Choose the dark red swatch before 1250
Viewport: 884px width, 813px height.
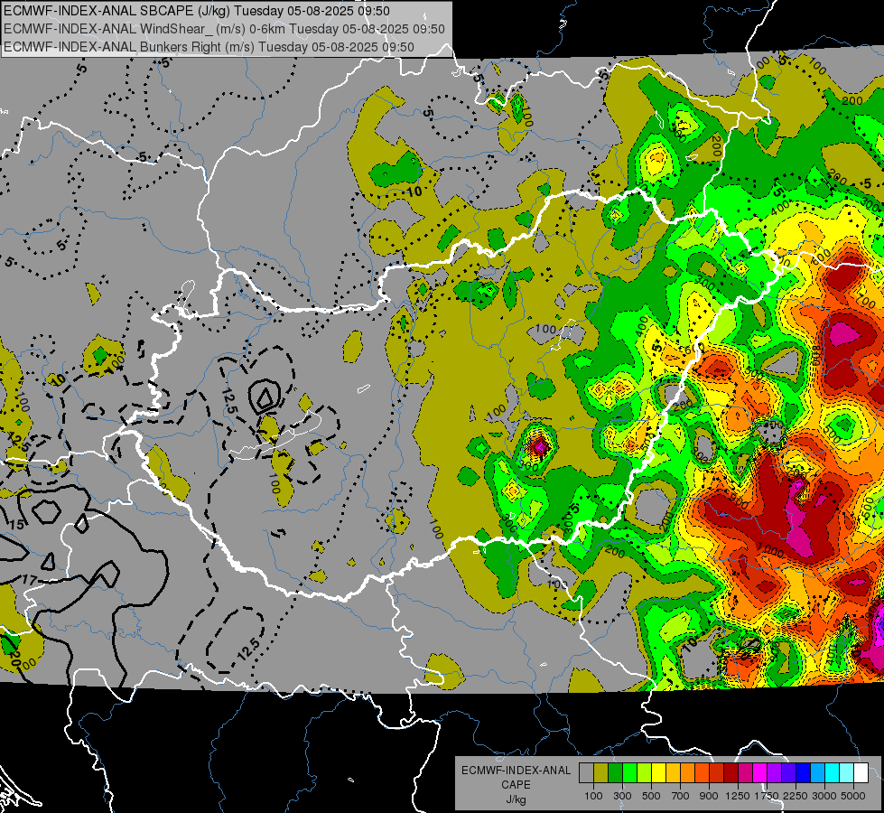coord(731,772)
